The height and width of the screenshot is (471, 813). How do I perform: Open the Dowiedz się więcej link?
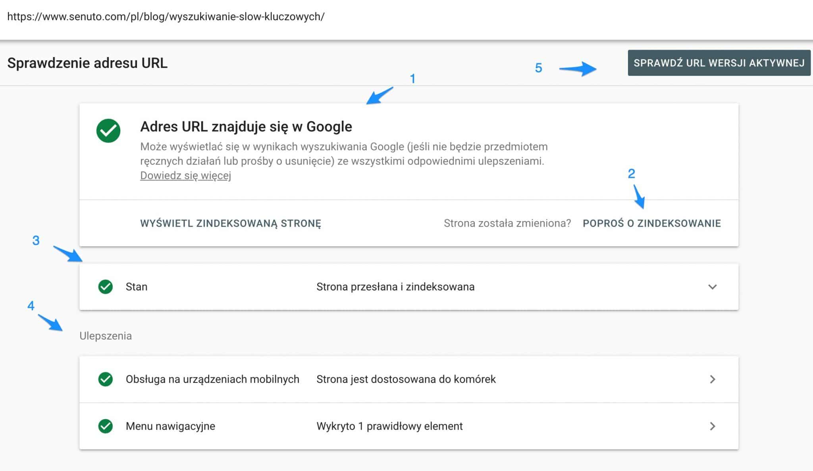pyautogui.click(x=185, y=175)
